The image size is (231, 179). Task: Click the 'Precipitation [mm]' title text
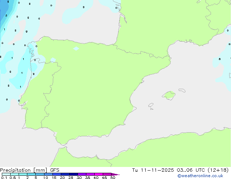24,170
